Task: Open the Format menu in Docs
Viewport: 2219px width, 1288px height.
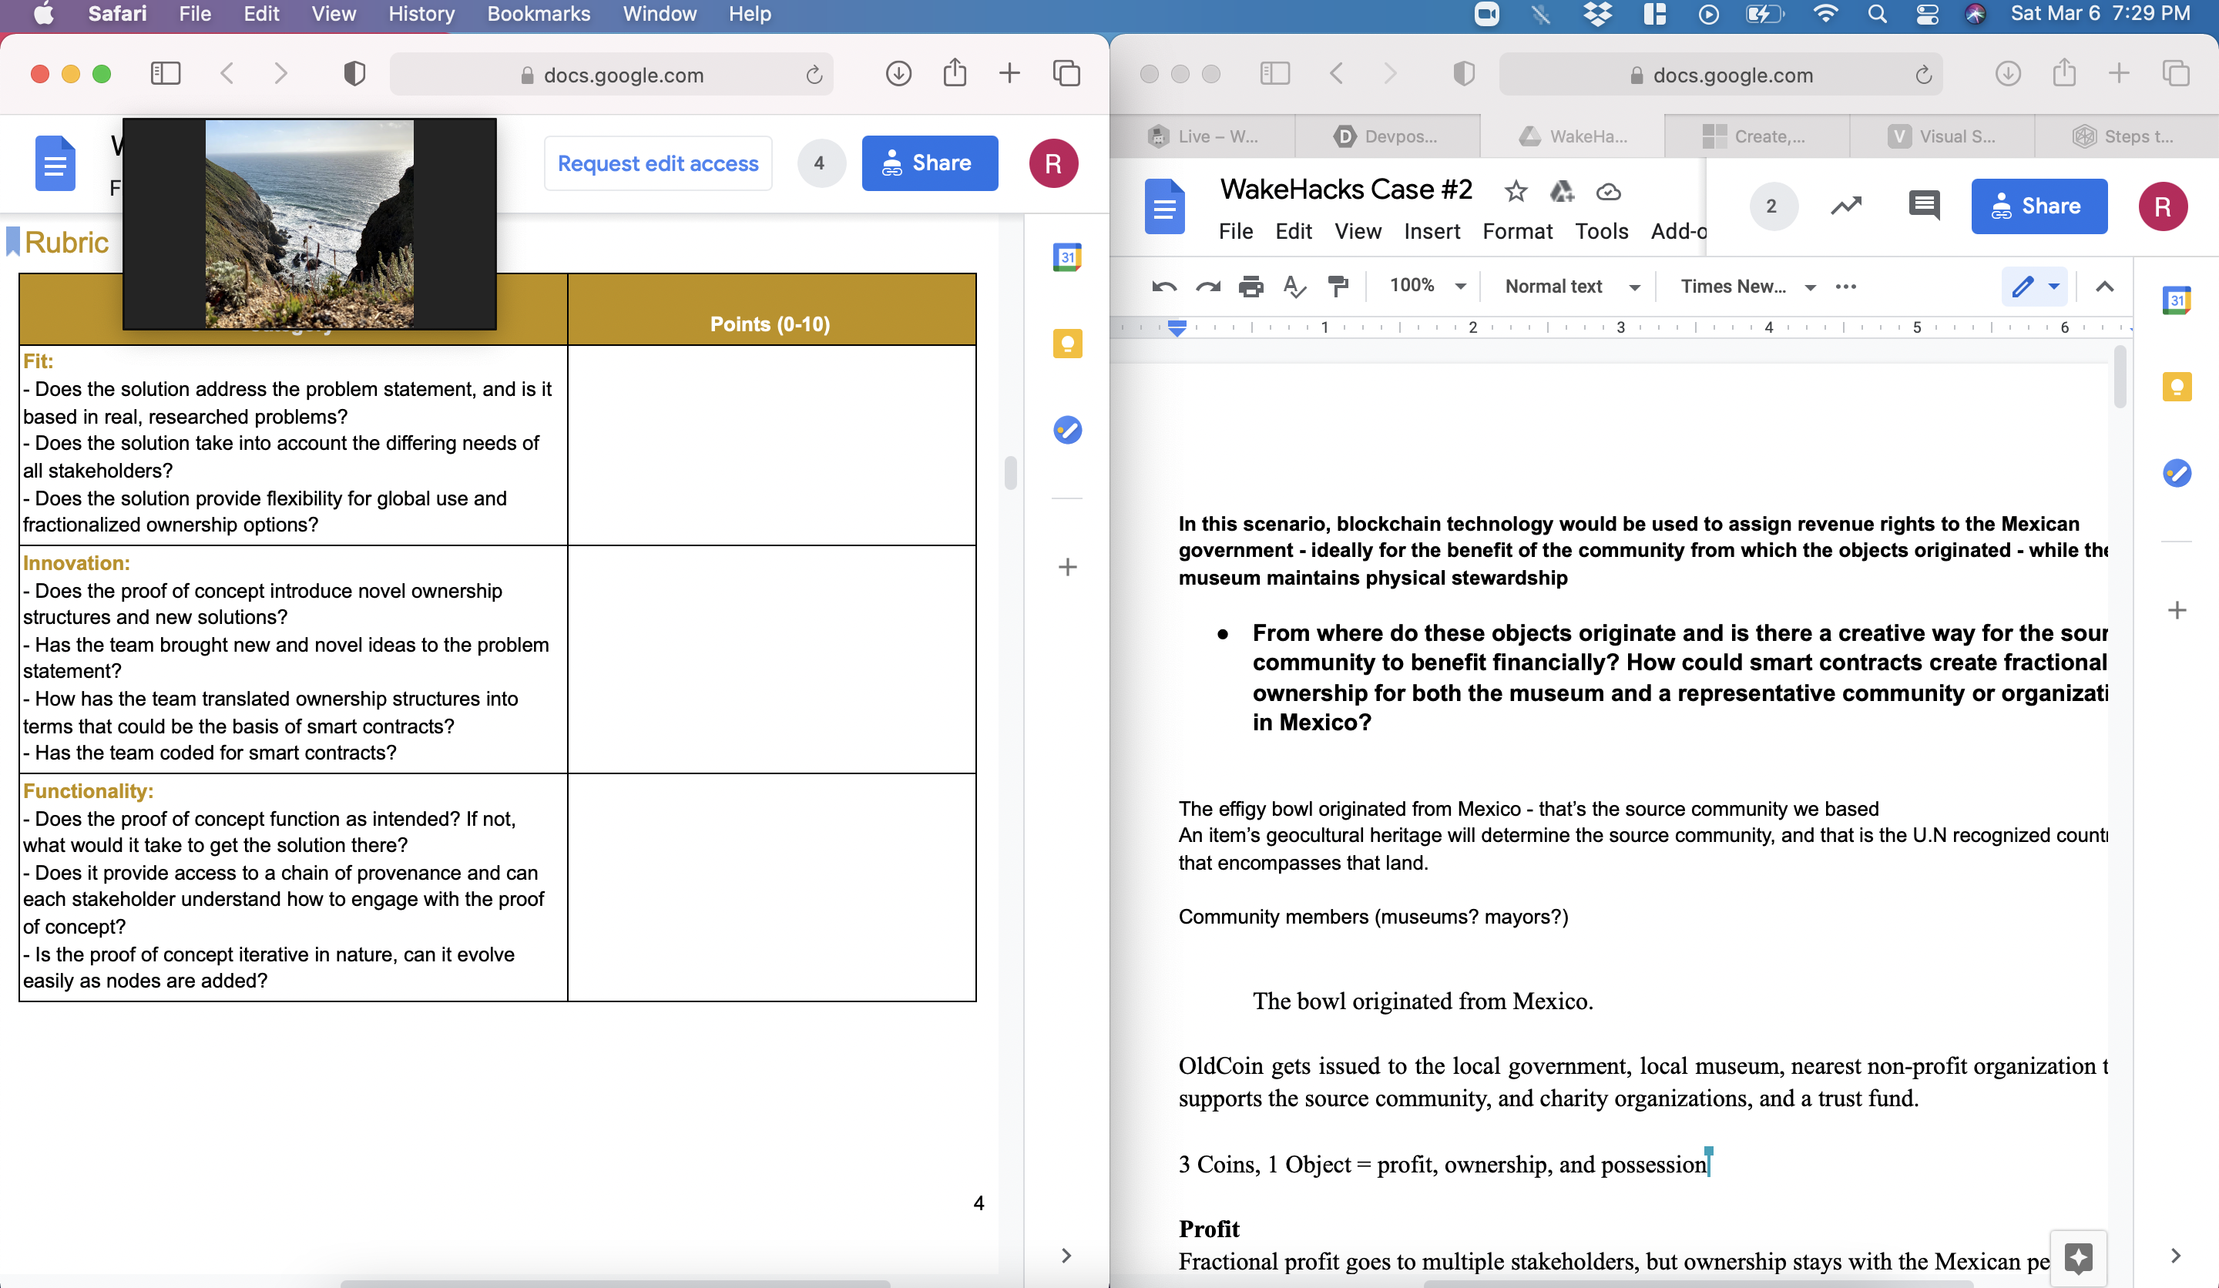Action: [1516, 232]
